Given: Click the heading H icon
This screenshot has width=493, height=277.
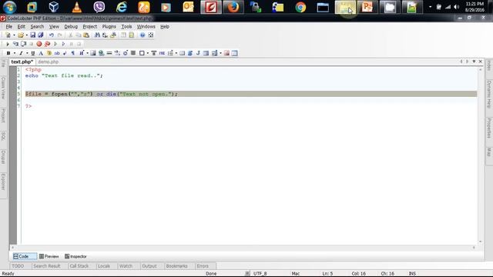Looking at the screenshot, I should 82,53.
